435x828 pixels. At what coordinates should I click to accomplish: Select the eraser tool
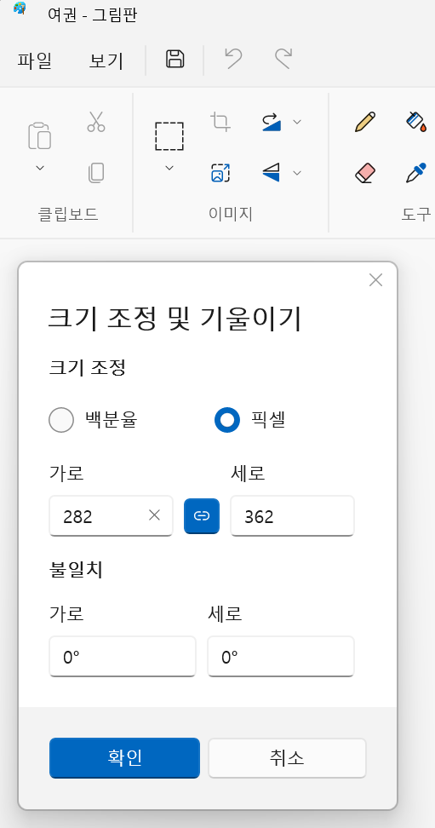(x=365, y=173)
